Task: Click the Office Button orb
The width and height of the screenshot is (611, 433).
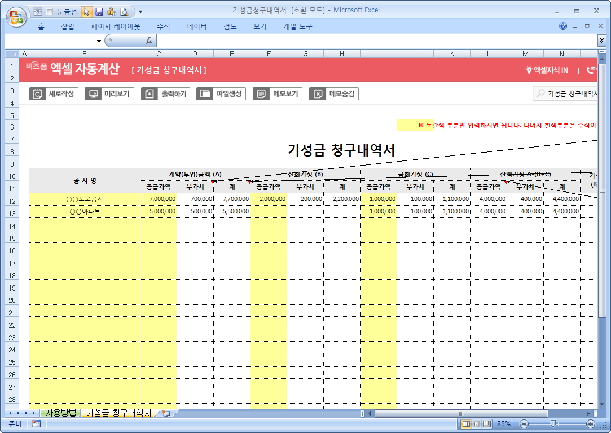Action: (x=16, y=15)
